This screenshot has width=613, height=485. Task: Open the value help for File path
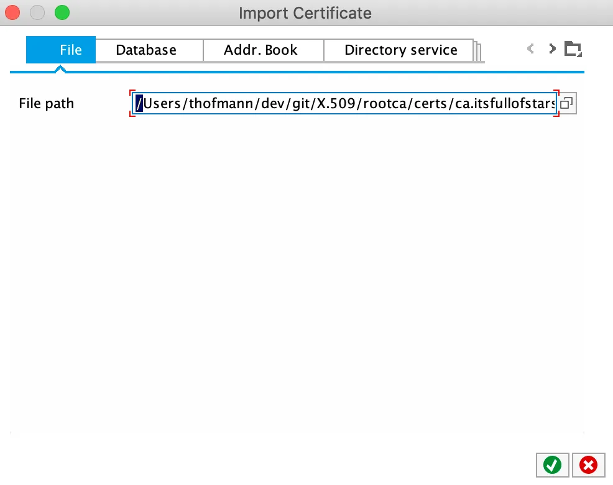[566, 104]
